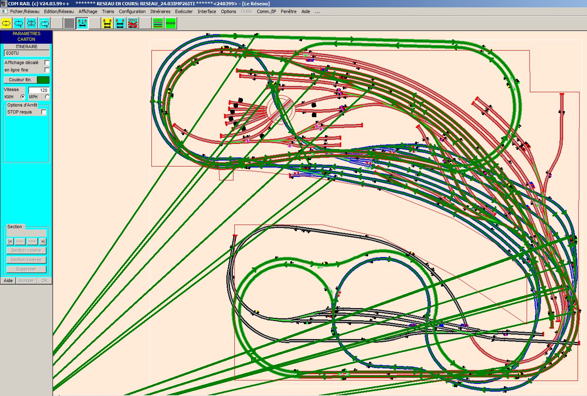Click the loop-with-up-arrow icon in toolbar
This screenshot has width=587, height=396.
point(19,23)
